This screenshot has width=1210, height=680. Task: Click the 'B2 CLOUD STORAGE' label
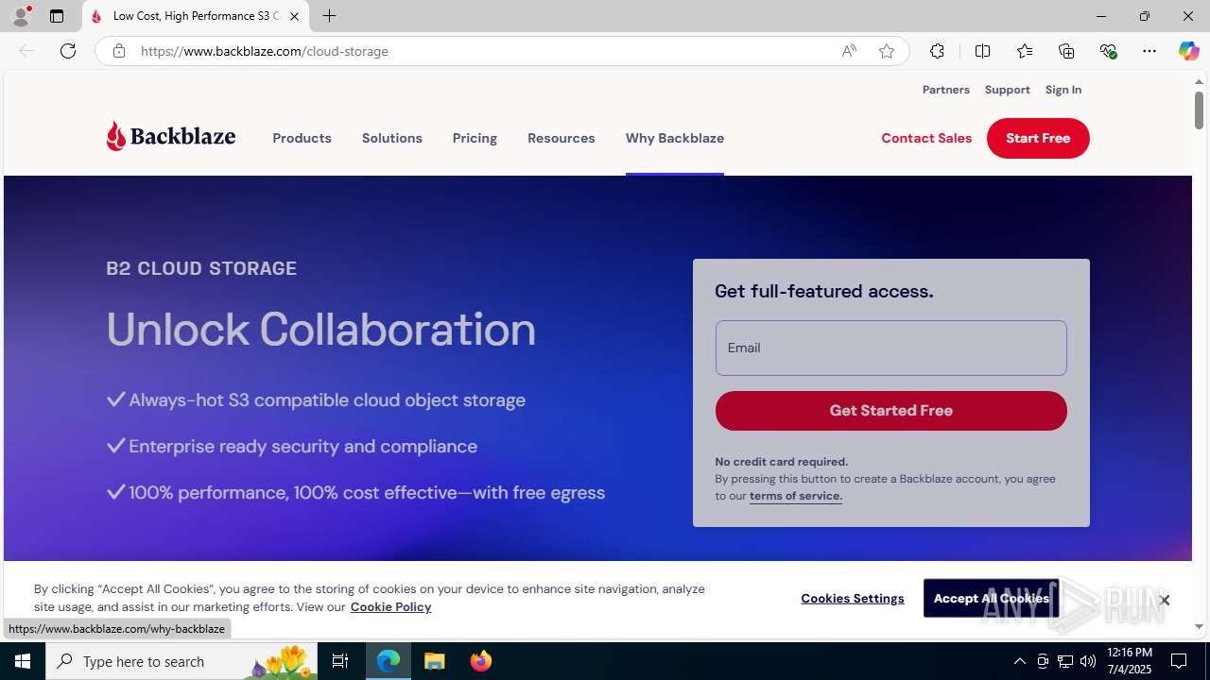pos(201,268)
